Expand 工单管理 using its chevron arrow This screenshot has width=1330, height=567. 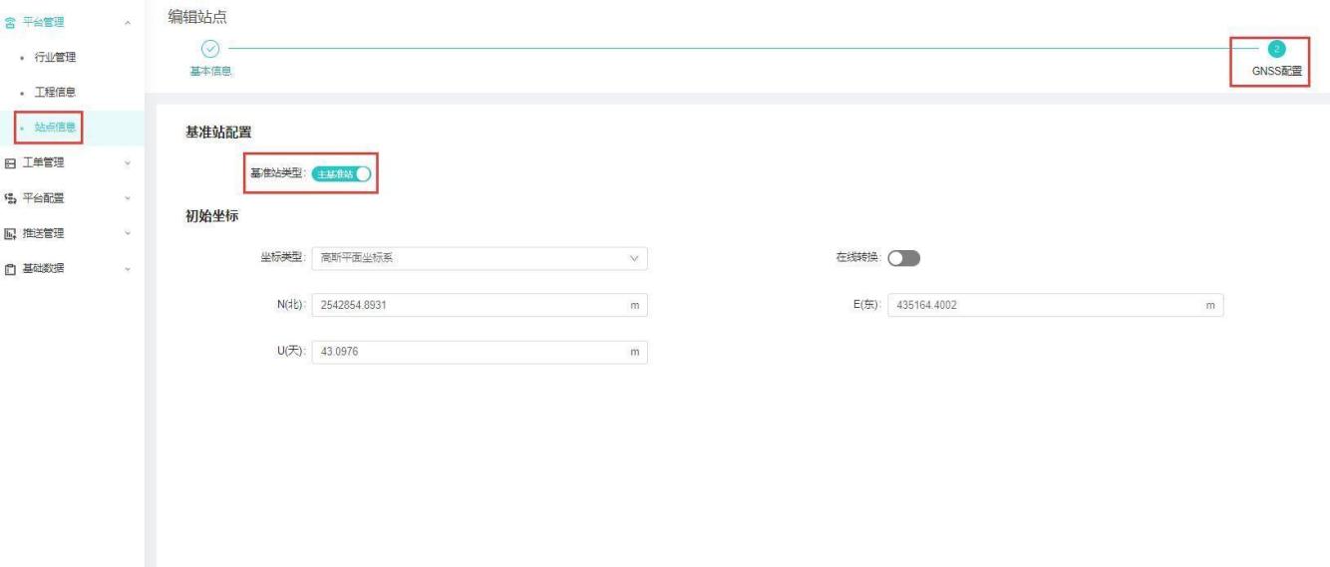click(x=127, y=162)
